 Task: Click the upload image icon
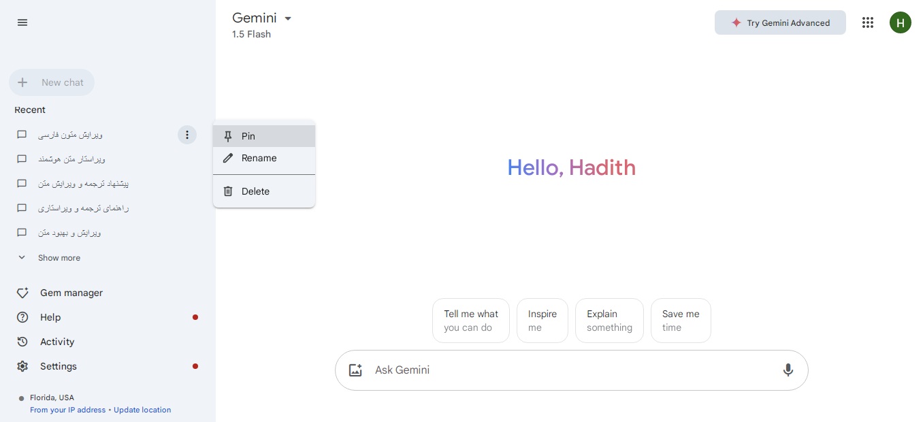(355, 370)
